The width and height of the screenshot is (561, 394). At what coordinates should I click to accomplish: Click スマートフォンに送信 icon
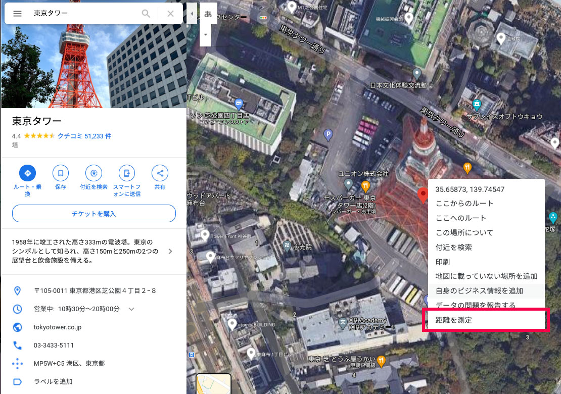(x=127, y=173)
